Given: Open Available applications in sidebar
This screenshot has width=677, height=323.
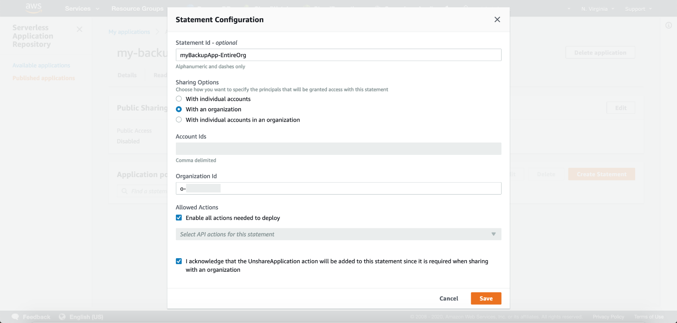Looking at the screenshot, I should point(41,65).
